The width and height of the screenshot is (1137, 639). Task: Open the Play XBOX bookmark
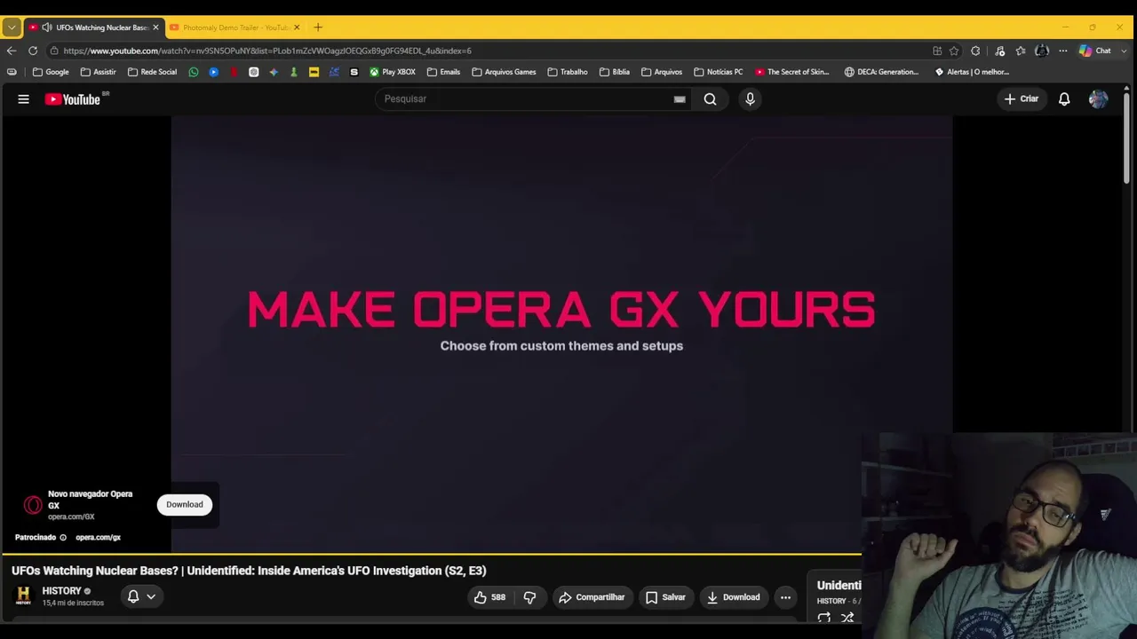(x=392, y=72)
